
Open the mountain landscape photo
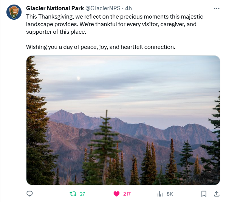(123, 120)
